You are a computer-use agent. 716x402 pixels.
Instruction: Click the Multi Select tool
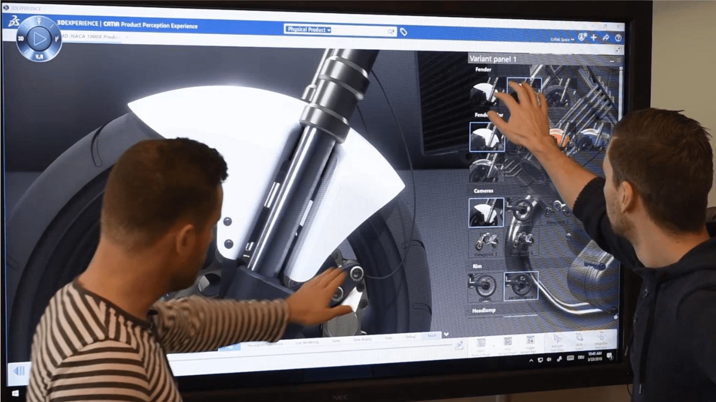pyautogui.click(x=579, y=341)
